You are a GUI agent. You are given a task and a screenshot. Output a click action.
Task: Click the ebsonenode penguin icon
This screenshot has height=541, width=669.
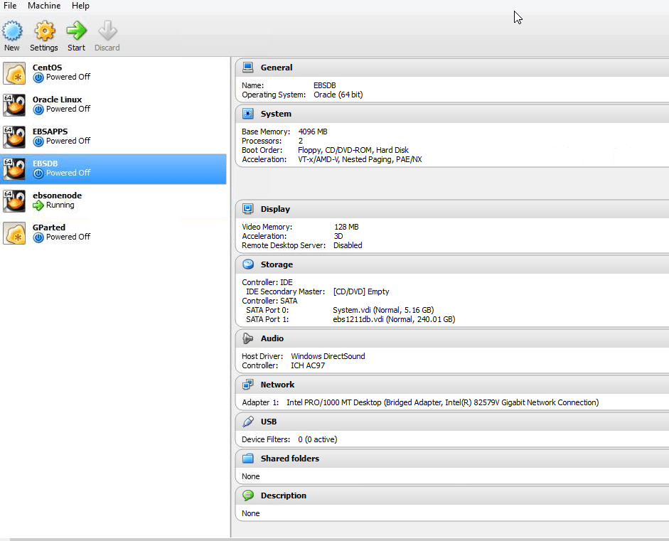tap(14, 201)
